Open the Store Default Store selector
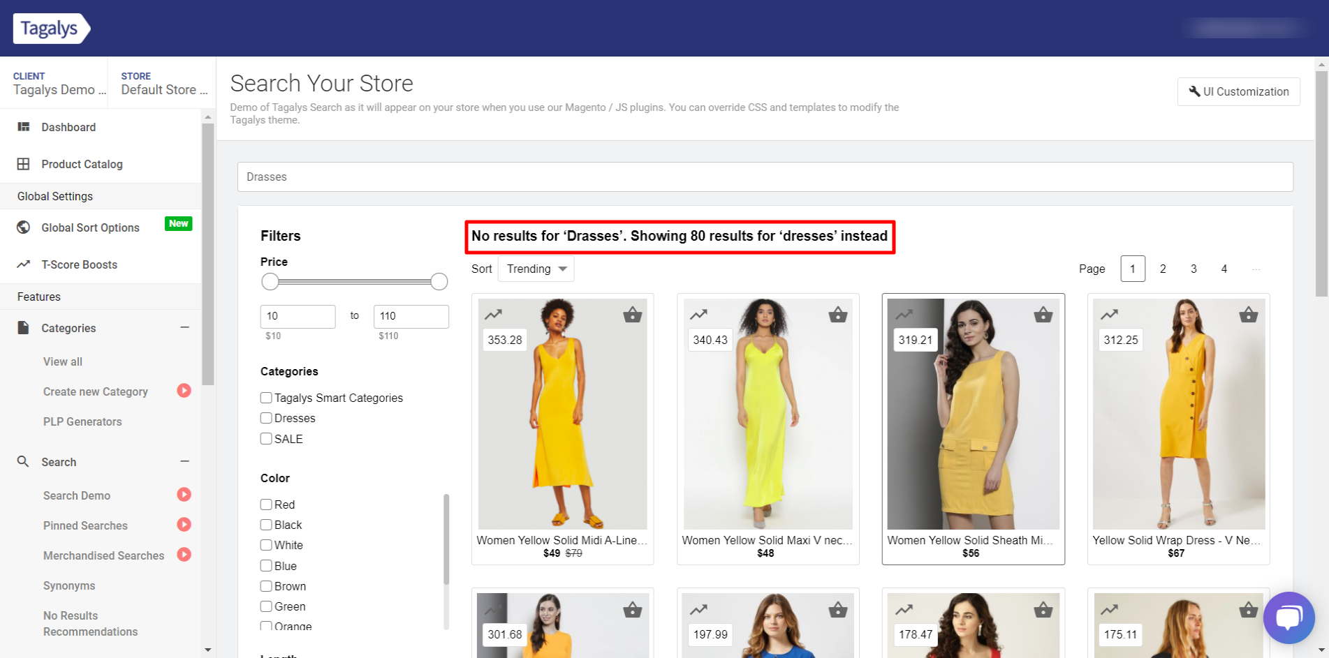The width and height of the screenshot is (1329, 658). [x=164, y=83]
